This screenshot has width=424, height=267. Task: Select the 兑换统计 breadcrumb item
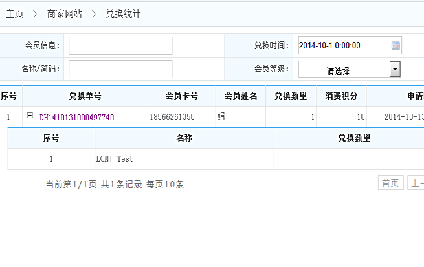point(123,14)
